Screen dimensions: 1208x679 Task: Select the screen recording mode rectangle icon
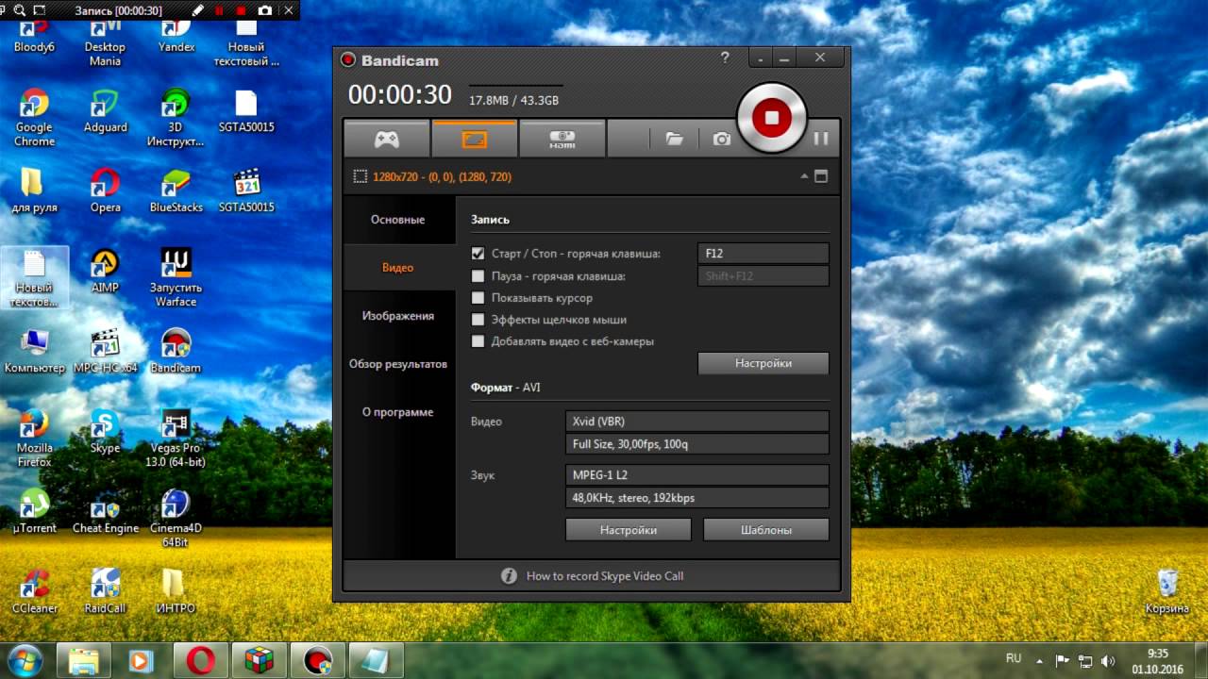474,139
